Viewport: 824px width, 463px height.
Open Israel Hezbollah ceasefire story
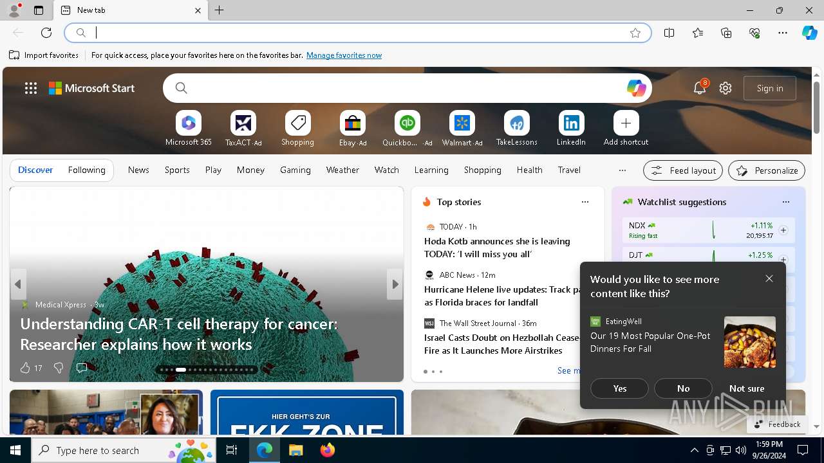pyautogui.click(x=502, y=344)
